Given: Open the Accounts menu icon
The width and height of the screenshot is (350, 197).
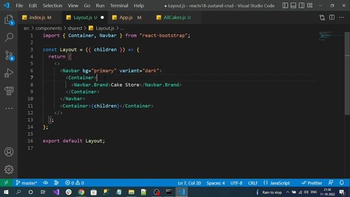Looking at the screenshot, I should point(9,152).
